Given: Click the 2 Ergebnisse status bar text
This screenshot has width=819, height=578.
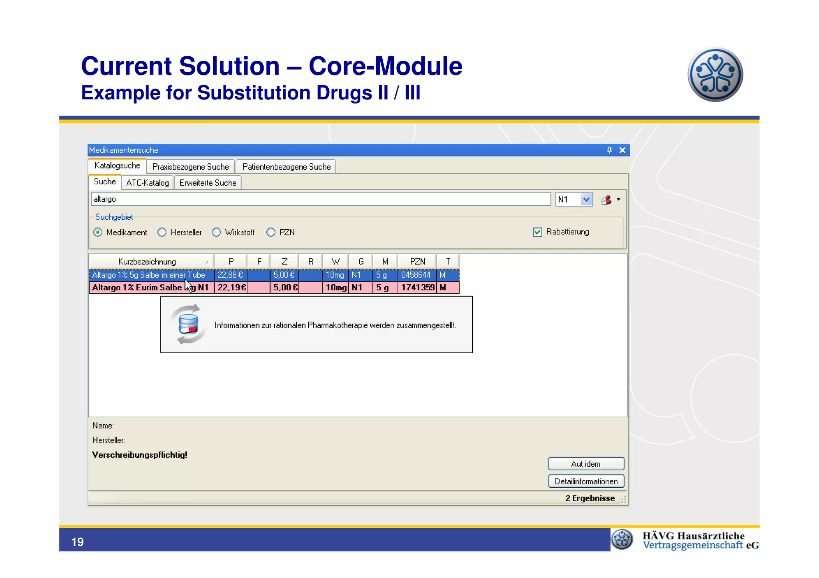Looking at the screenshot, I should tap(590, 499).
